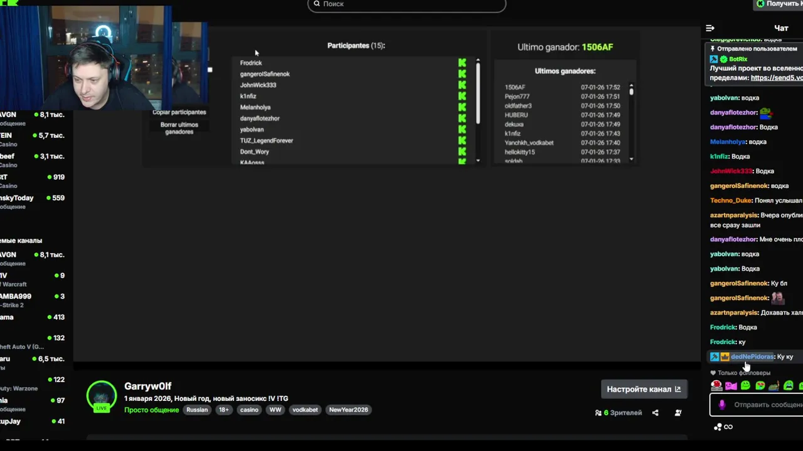Click the streamer webcam thumbnail

85,58
